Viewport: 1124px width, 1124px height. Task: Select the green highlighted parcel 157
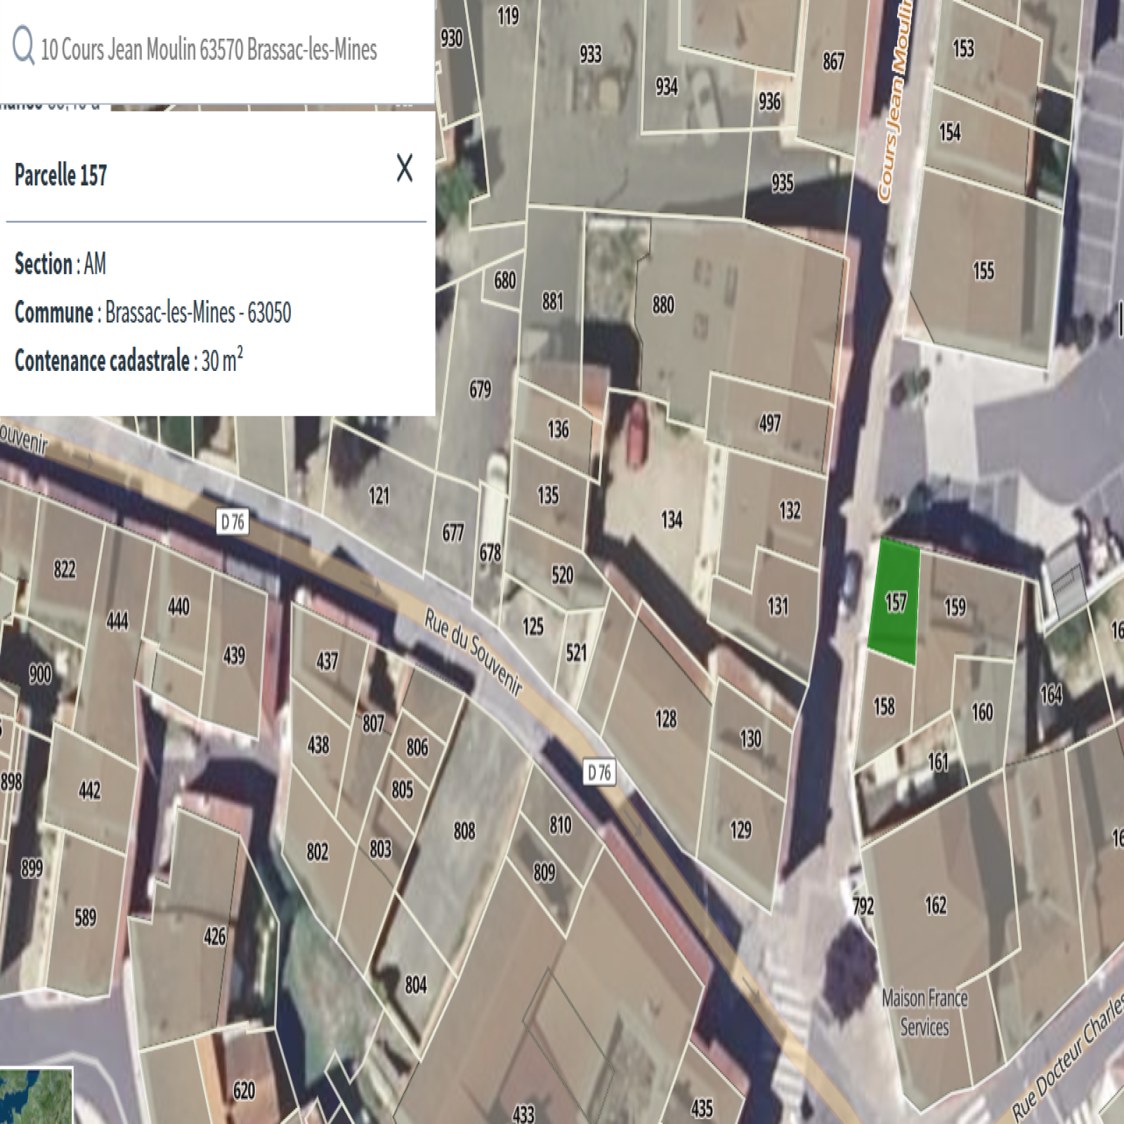tap(894, 602)
